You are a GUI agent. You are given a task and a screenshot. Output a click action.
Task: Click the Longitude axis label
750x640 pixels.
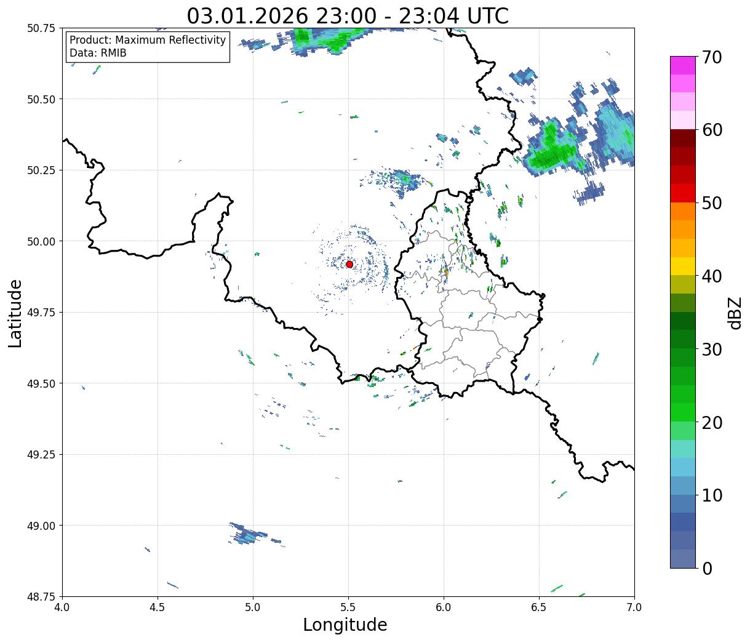pos(345,625)
